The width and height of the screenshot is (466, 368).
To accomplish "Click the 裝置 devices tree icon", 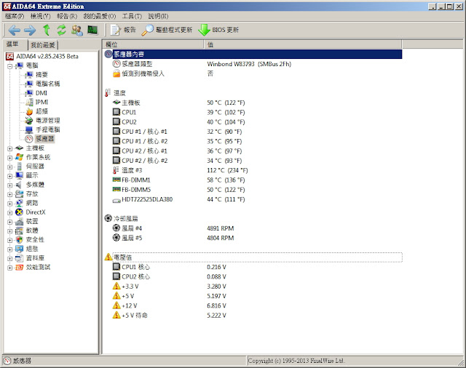I will pos(20,222).
